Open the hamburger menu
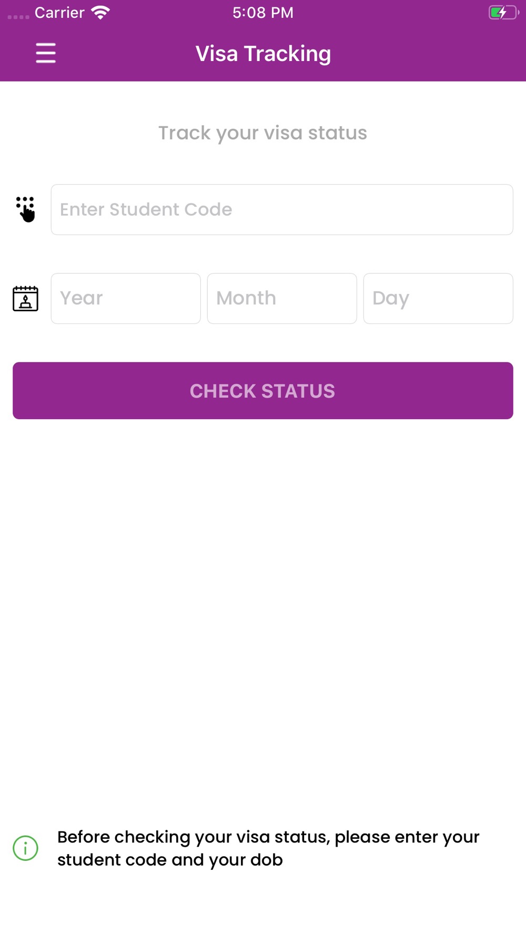 click(x=46, y=53)
